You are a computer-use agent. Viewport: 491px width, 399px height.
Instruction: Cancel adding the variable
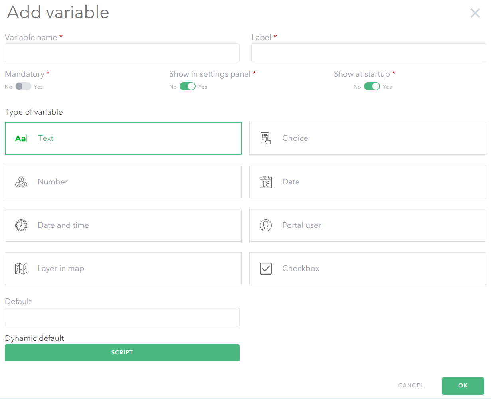[411, 386]
